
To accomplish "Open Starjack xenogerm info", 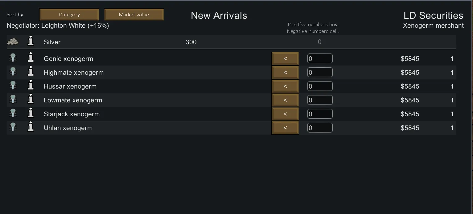I will [31, 113].
